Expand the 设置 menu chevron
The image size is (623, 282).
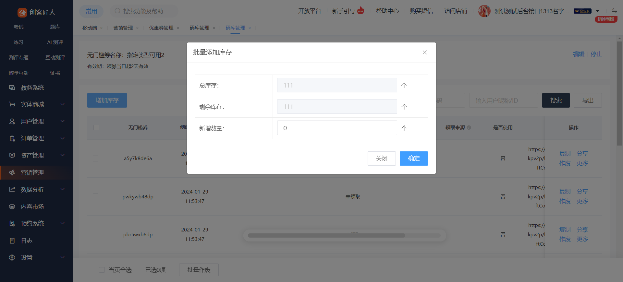point(63,258)
